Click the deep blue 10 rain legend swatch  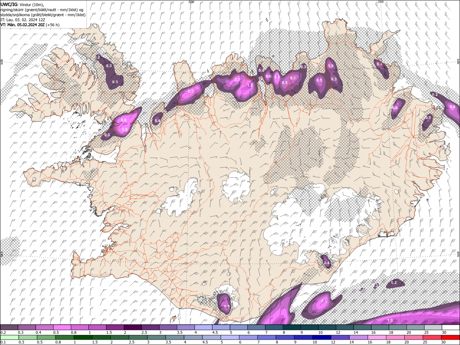(x=322, y=337)
